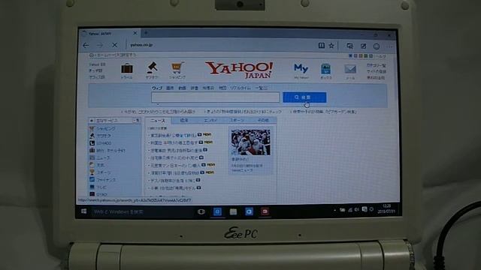Switch to the エンタメ topics tab
The width and height of the screenshot is (481, 270).
210,121
